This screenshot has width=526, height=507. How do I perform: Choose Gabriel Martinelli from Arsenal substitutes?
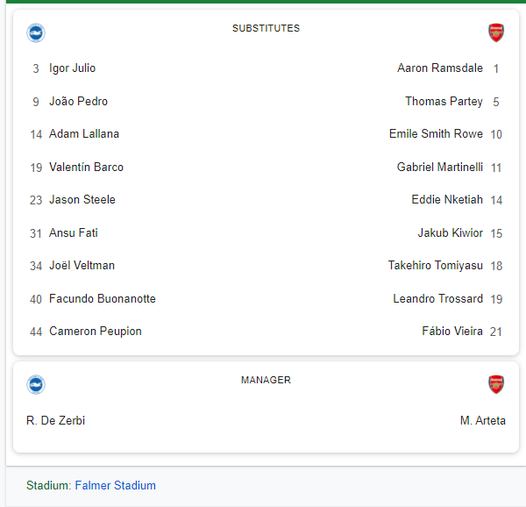pos(440,167)
